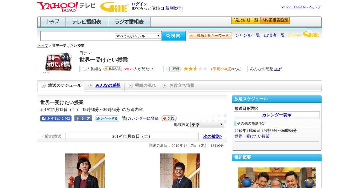Viewport: 359px width, 188px height.
Task: Click the 予約 recording reservation button
Action: pyautogui.click(x=169, y=118)
